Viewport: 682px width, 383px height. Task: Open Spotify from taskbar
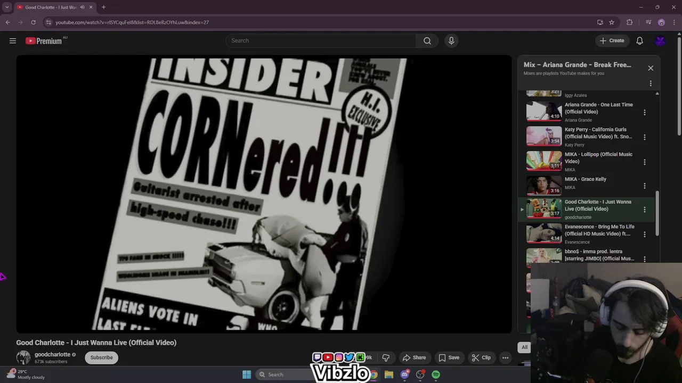tap(436, 374)
